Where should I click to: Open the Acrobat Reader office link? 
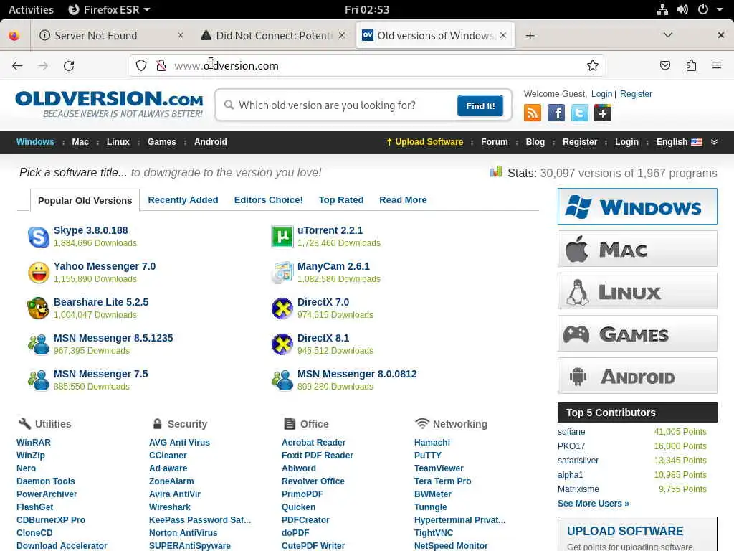point(313,442)
